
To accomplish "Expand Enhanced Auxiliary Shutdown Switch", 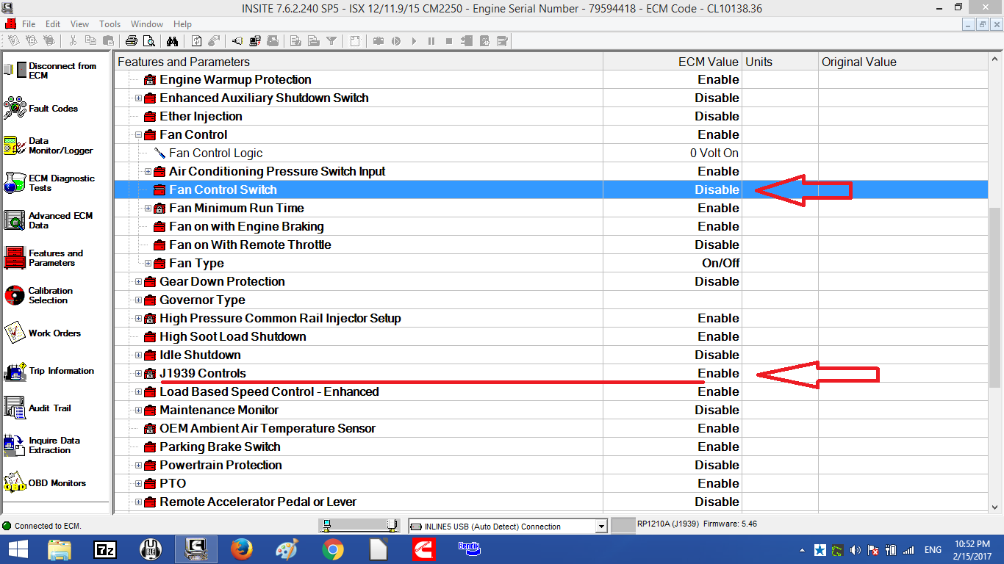I will (x=138, y=98).
